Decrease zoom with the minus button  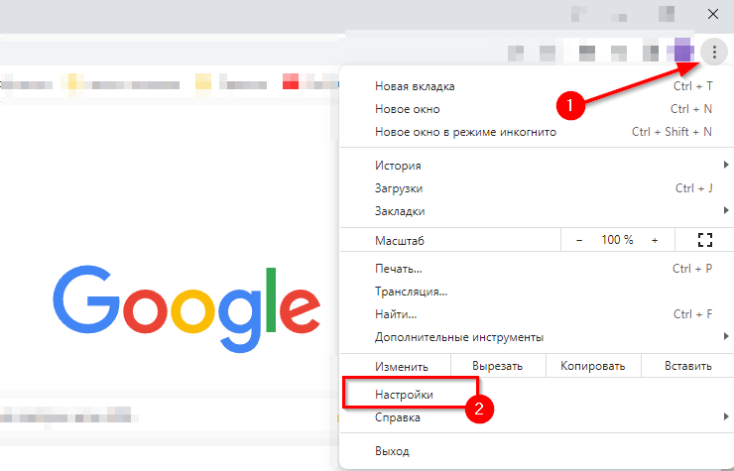point(579,240)
